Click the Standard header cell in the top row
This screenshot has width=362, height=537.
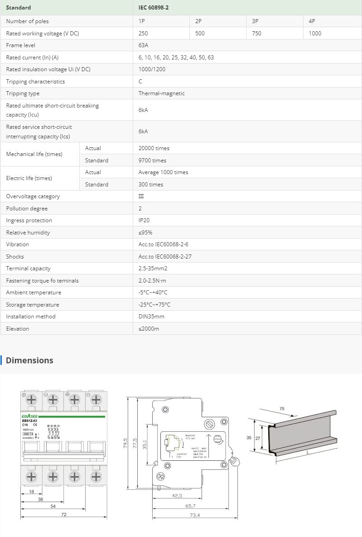tap(19, 8)
